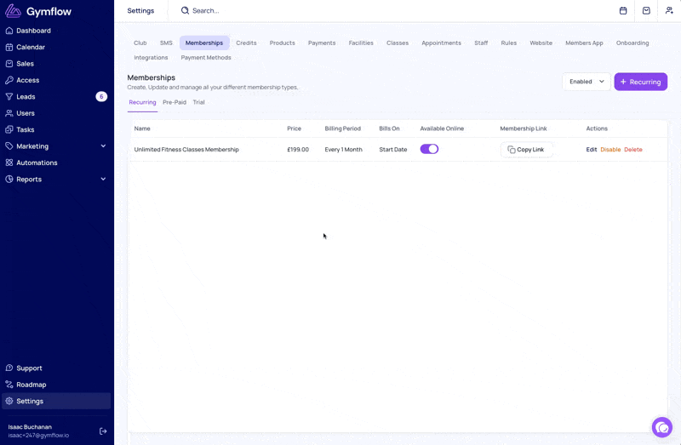Copy the membership link
The image size is (681, 445).
[x=526, y=150]
